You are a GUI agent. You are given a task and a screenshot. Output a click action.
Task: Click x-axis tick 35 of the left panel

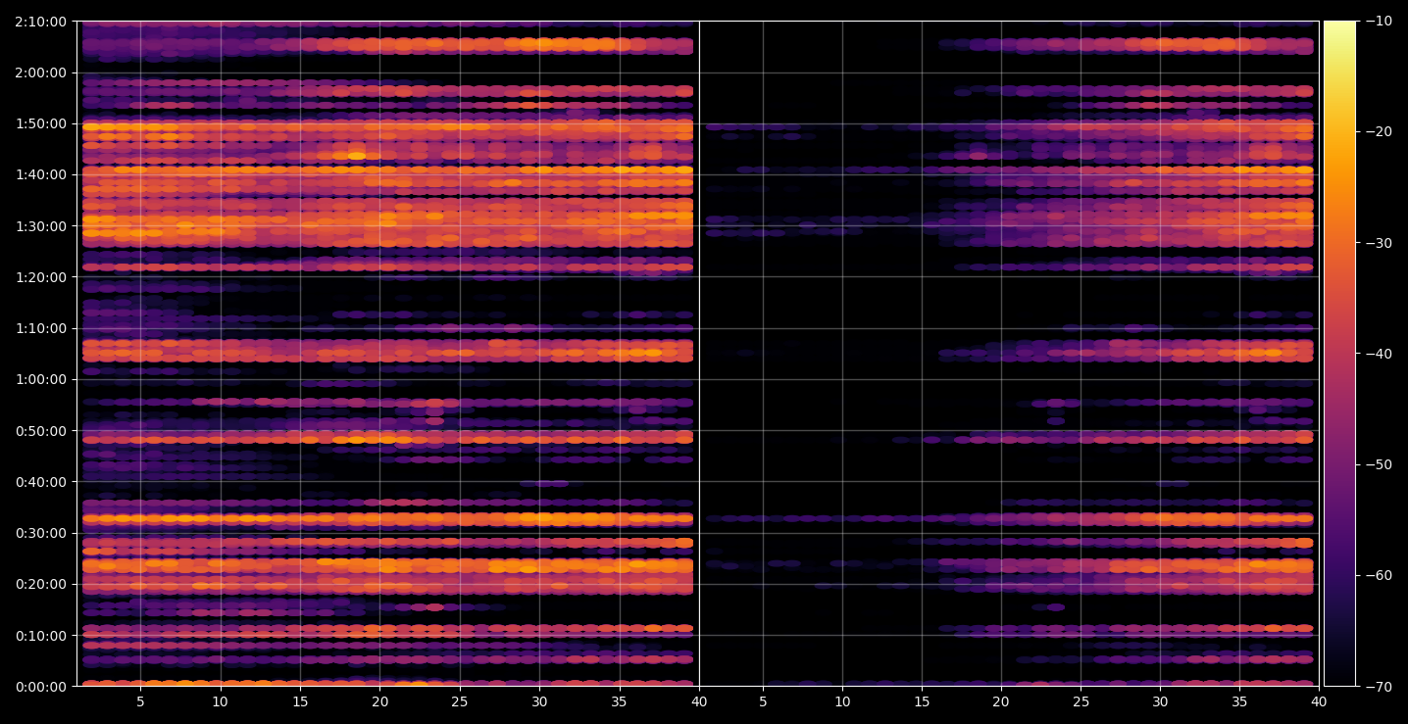pos(619,701)
